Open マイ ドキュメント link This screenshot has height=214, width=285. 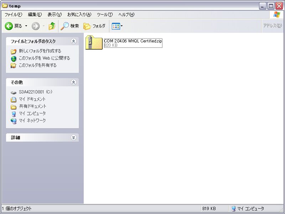tap(32, 99)
